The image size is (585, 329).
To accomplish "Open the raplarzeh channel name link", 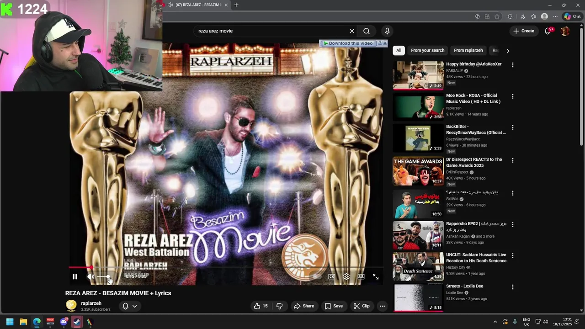I will pyautogui.click(x=91, y=303).
